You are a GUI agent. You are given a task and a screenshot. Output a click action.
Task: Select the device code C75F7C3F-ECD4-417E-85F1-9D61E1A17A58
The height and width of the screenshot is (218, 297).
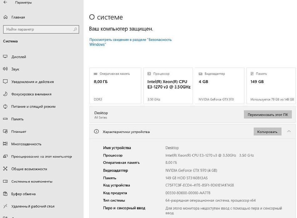199,185
